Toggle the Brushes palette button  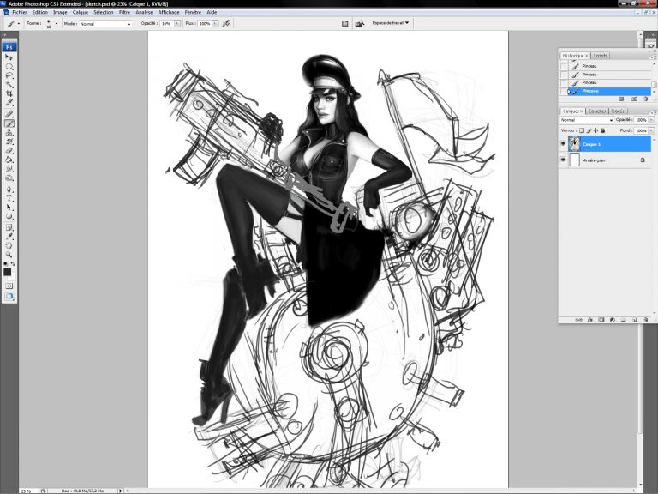tap(345, 23)
